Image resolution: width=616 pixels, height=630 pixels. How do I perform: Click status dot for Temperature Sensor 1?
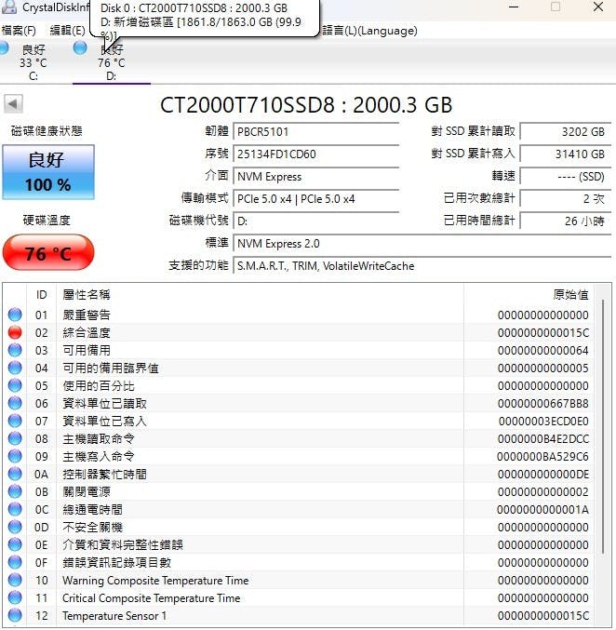pos(15,615)
